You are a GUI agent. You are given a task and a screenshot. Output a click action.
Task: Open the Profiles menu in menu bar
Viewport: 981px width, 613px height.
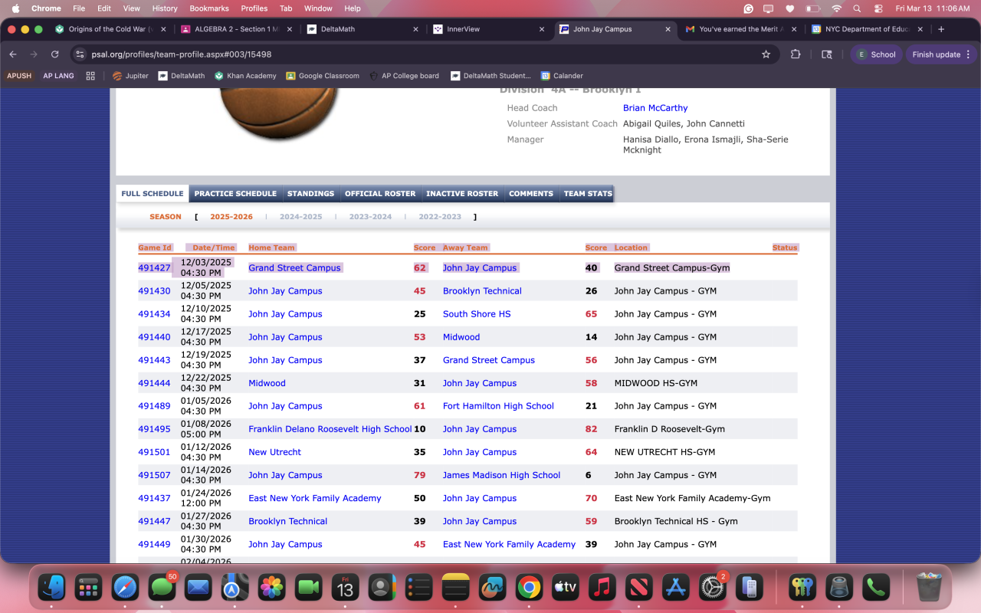point(254,8)
